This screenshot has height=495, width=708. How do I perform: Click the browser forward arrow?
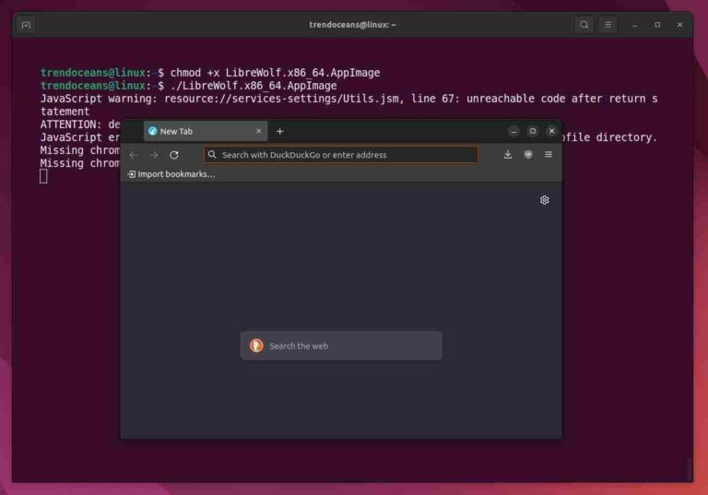pyautogui.click(x=154, y=155)
